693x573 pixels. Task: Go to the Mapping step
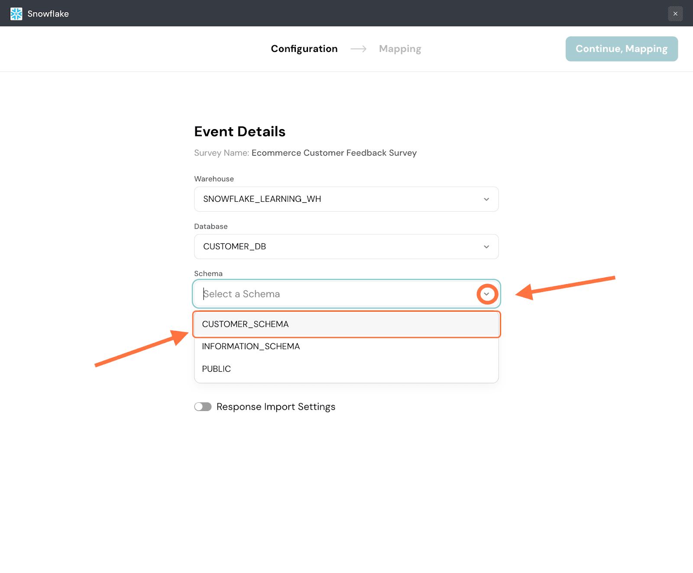(400, 49)
